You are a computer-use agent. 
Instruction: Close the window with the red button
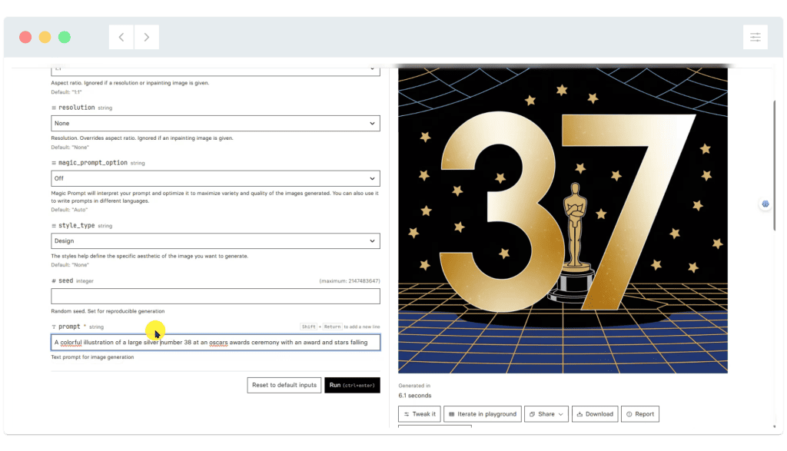25,37
